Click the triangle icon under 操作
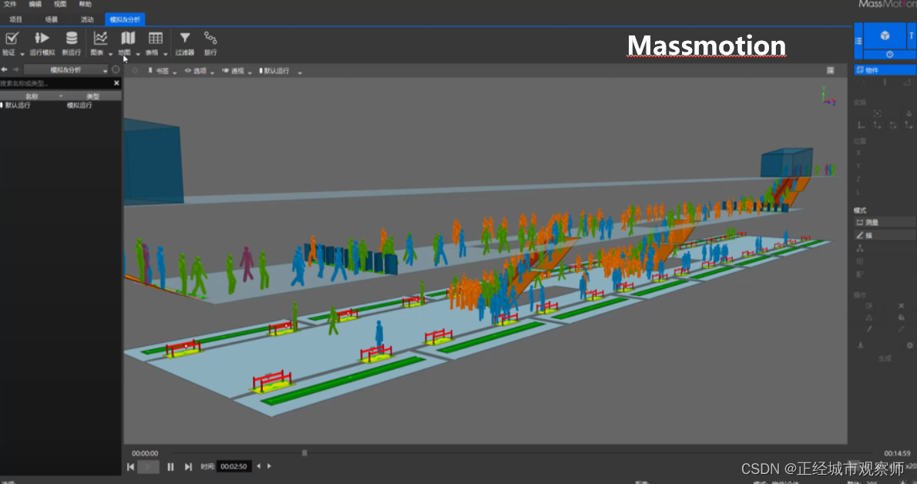917x484 pixels. coord(869,318)
